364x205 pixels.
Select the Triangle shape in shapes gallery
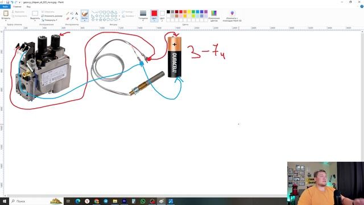coord(116,12)
